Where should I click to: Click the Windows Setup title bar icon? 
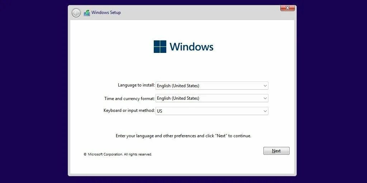[87, 13]
